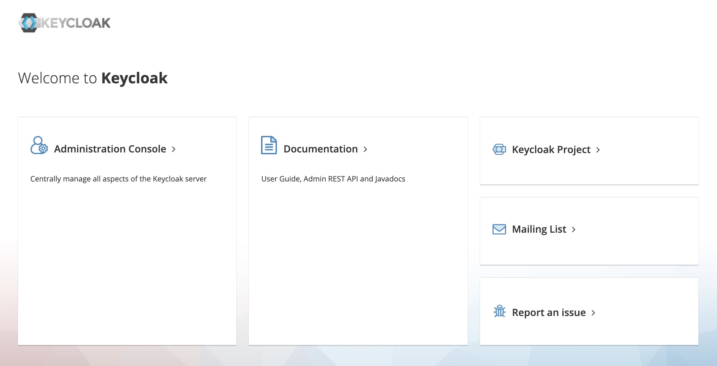Select the Report an issue link
This screenshot has width=717, height=366.
tap(549, 313)
